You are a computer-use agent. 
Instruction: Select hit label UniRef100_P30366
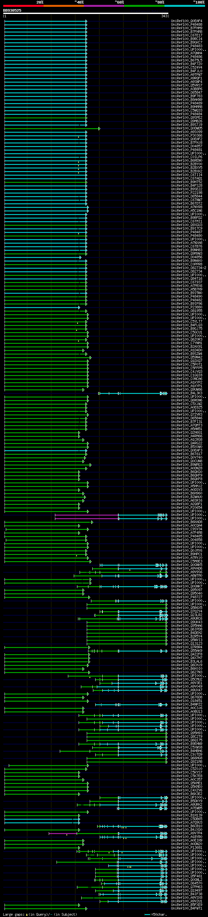pyautogui.click(x=187, y=135)
